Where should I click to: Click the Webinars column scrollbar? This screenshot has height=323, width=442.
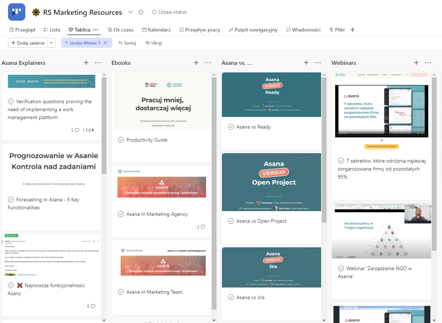click(x=434, y=164)
